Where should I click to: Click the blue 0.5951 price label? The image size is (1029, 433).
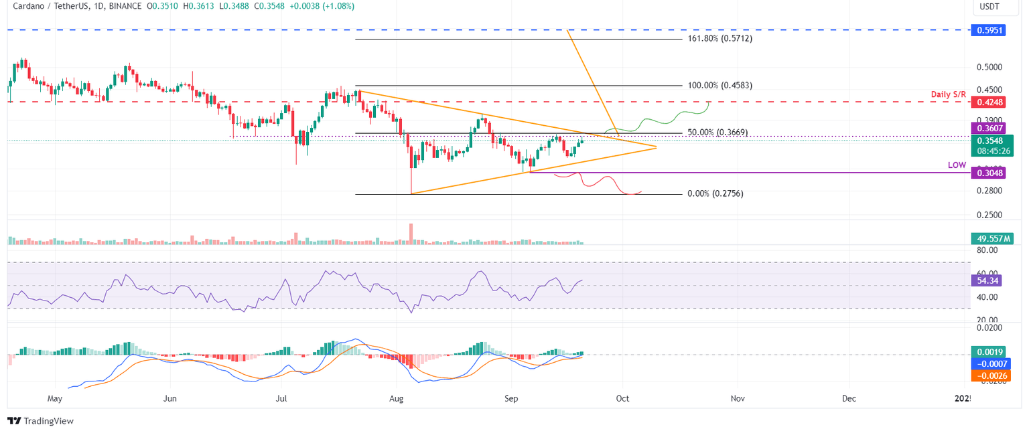click(989, 30)
